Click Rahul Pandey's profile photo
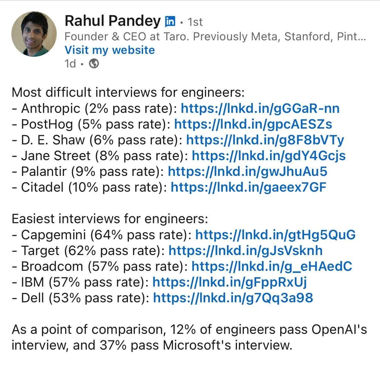This screenshot has height=365, width=380. [34, 34]
